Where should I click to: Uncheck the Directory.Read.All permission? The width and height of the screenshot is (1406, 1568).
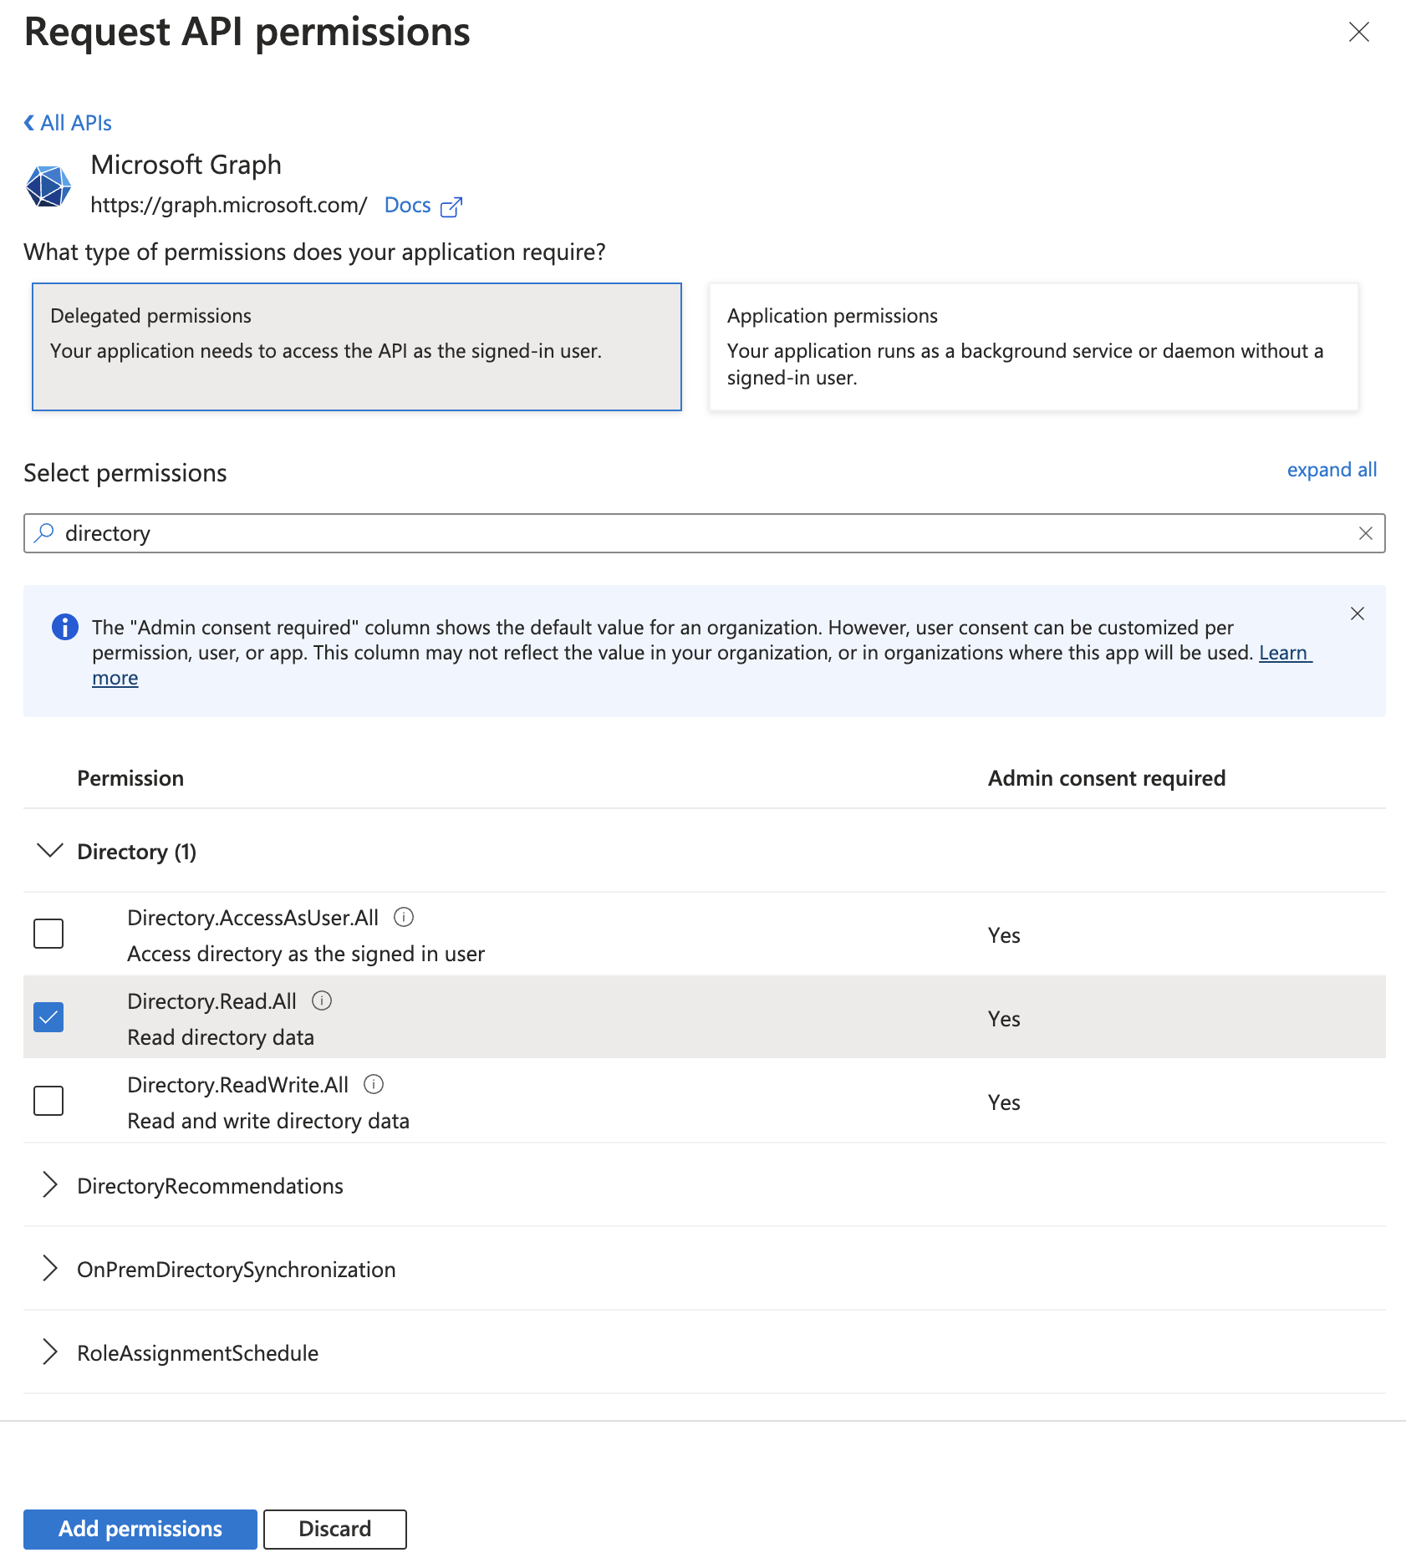click(48, 1017)
